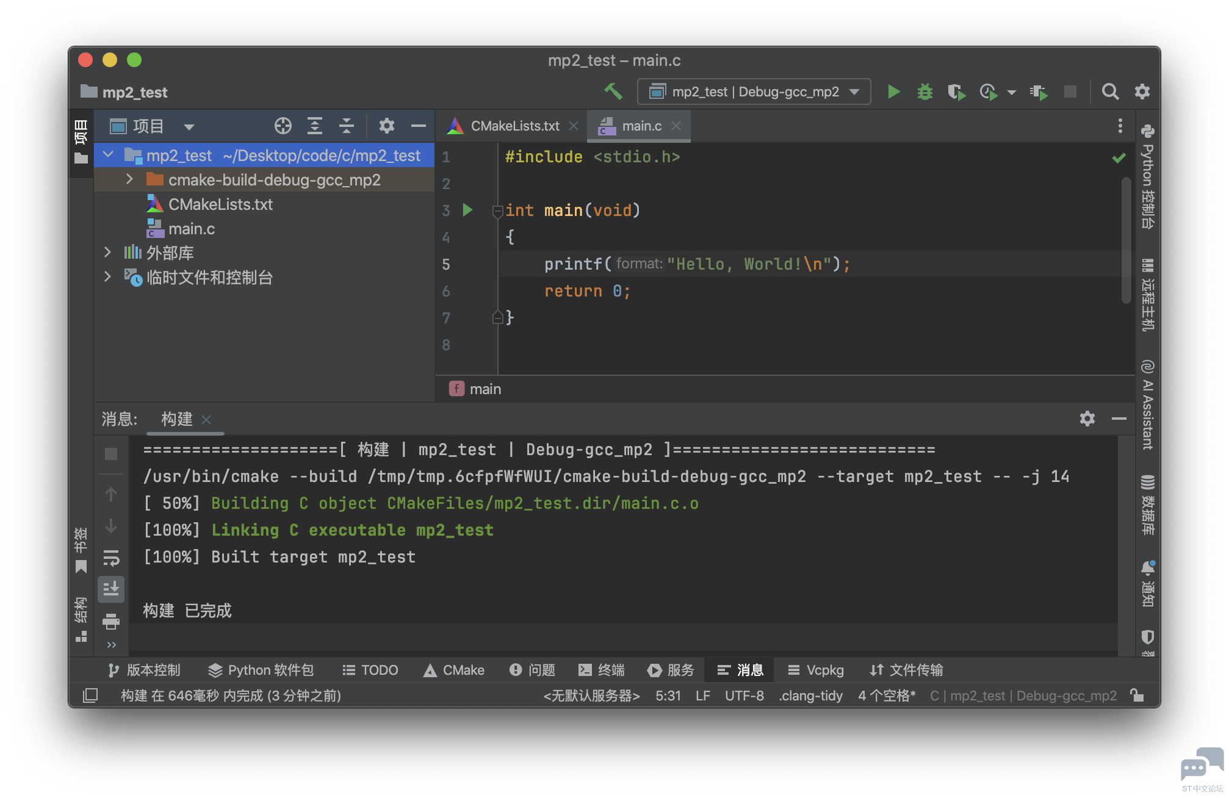Image resolution: width=1229 pixels, height=798 pixels.
Task: Open 数据库 right sidebar tab
Action: (x=1148, y=505)
